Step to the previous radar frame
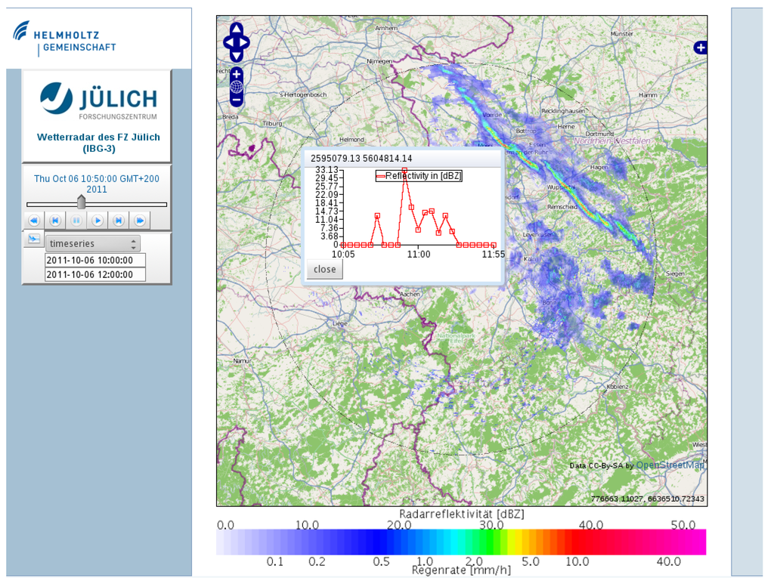 (55, 221)
